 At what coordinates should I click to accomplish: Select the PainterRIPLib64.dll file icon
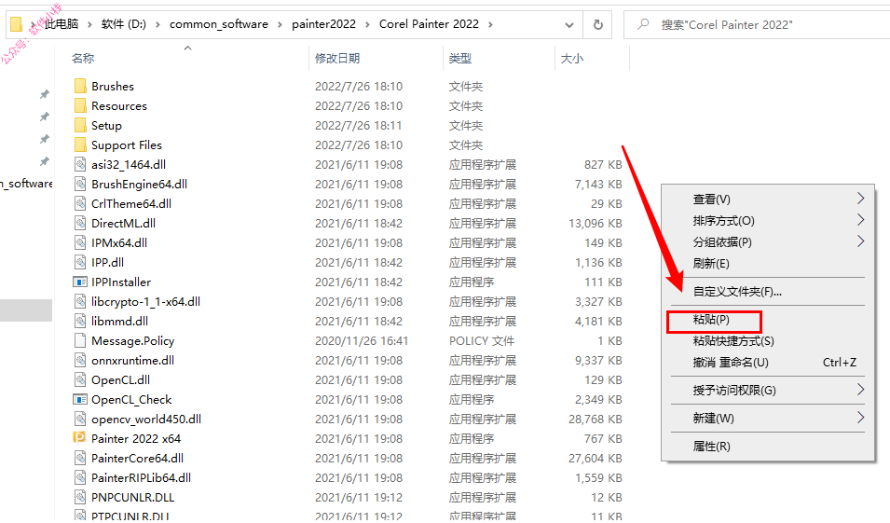point(80,478)
